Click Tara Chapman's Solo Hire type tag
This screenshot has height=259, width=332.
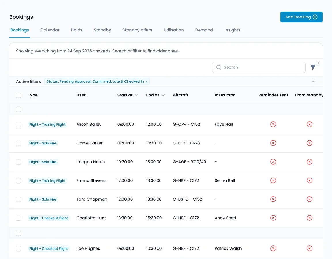43,199
